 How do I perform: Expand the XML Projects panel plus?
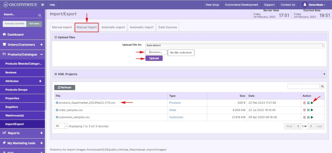[324, 74]
